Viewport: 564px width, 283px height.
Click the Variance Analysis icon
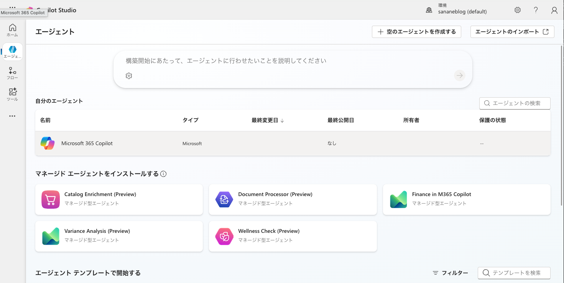[51, 236]
